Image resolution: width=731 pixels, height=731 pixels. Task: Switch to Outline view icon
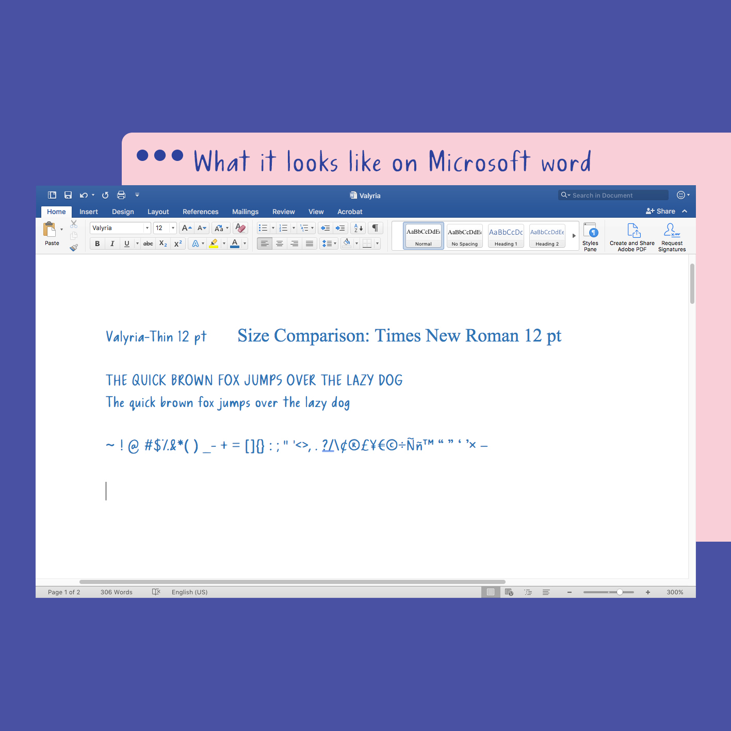[528, 592]
